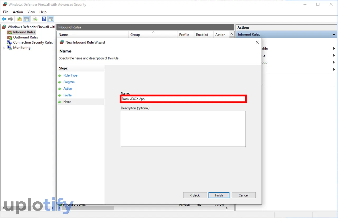The width and height of the screenshot is (338, 218).
Task: Click the Connection Security Rules tree icon
Action: 10,42
